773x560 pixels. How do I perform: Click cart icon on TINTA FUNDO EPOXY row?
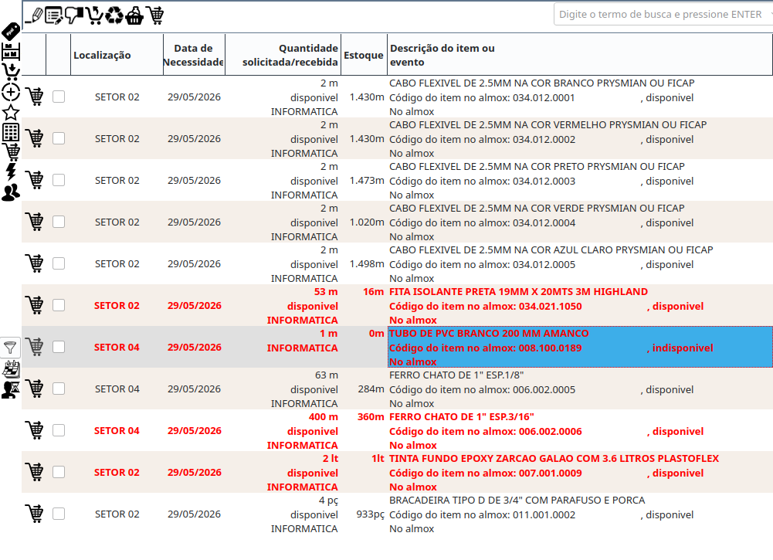pyautogui.click(x=34, y=472)
